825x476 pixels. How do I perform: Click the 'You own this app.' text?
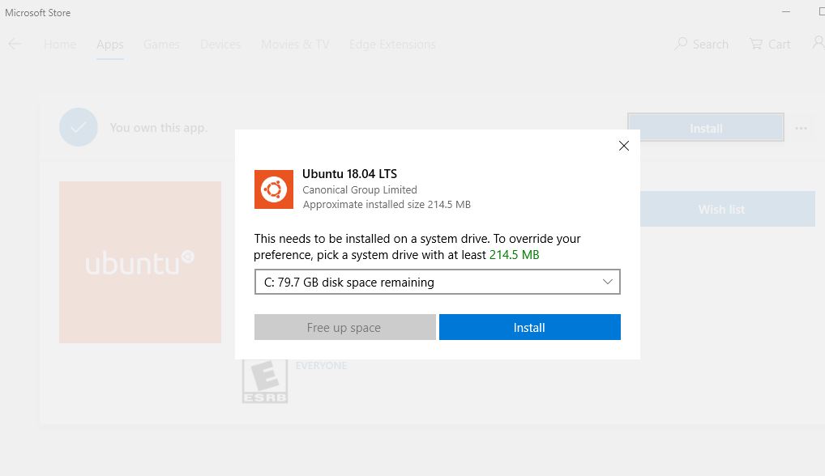(158, 128)
